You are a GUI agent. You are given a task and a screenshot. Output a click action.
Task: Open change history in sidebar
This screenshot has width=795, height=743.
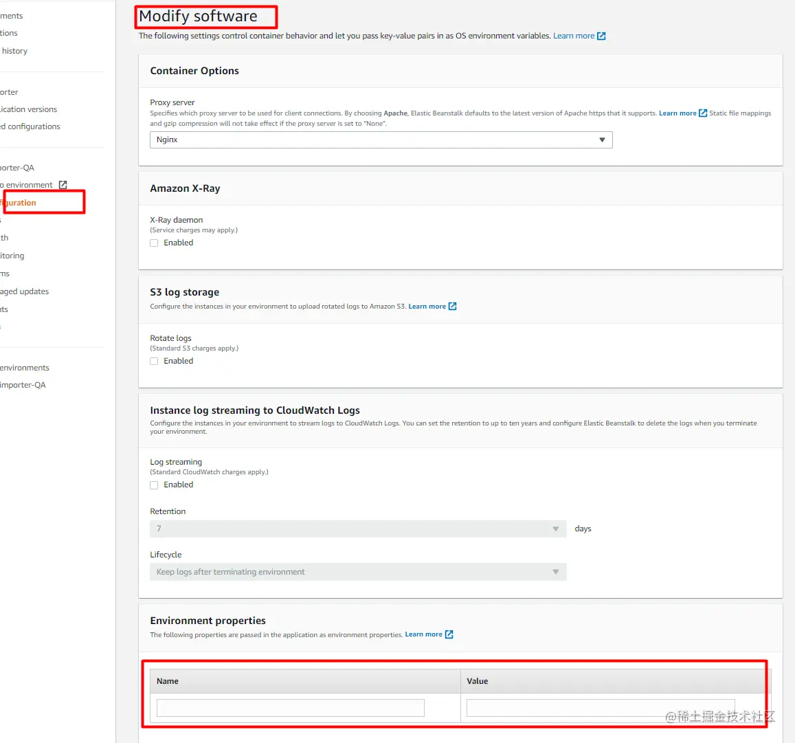[x=14, y=52]
